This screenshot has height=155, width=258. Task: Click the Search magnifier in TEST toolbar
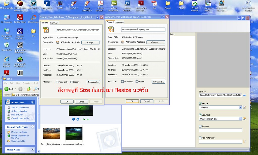pyautogui.click(x=35, y=89)
